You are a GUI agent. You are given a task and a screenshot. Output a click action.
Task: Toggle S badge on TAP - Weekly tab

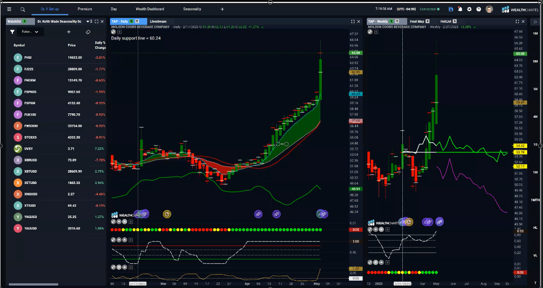391,22
